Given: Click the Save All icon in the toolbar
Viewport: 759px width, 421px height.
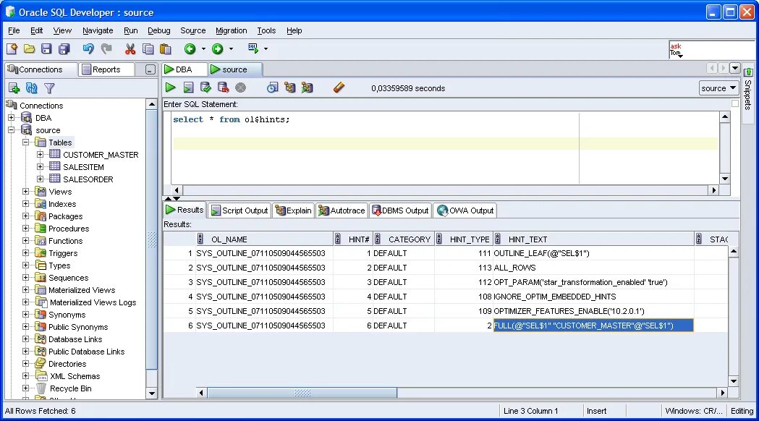Looking at the screenshot, I should [x=64, y=48].
